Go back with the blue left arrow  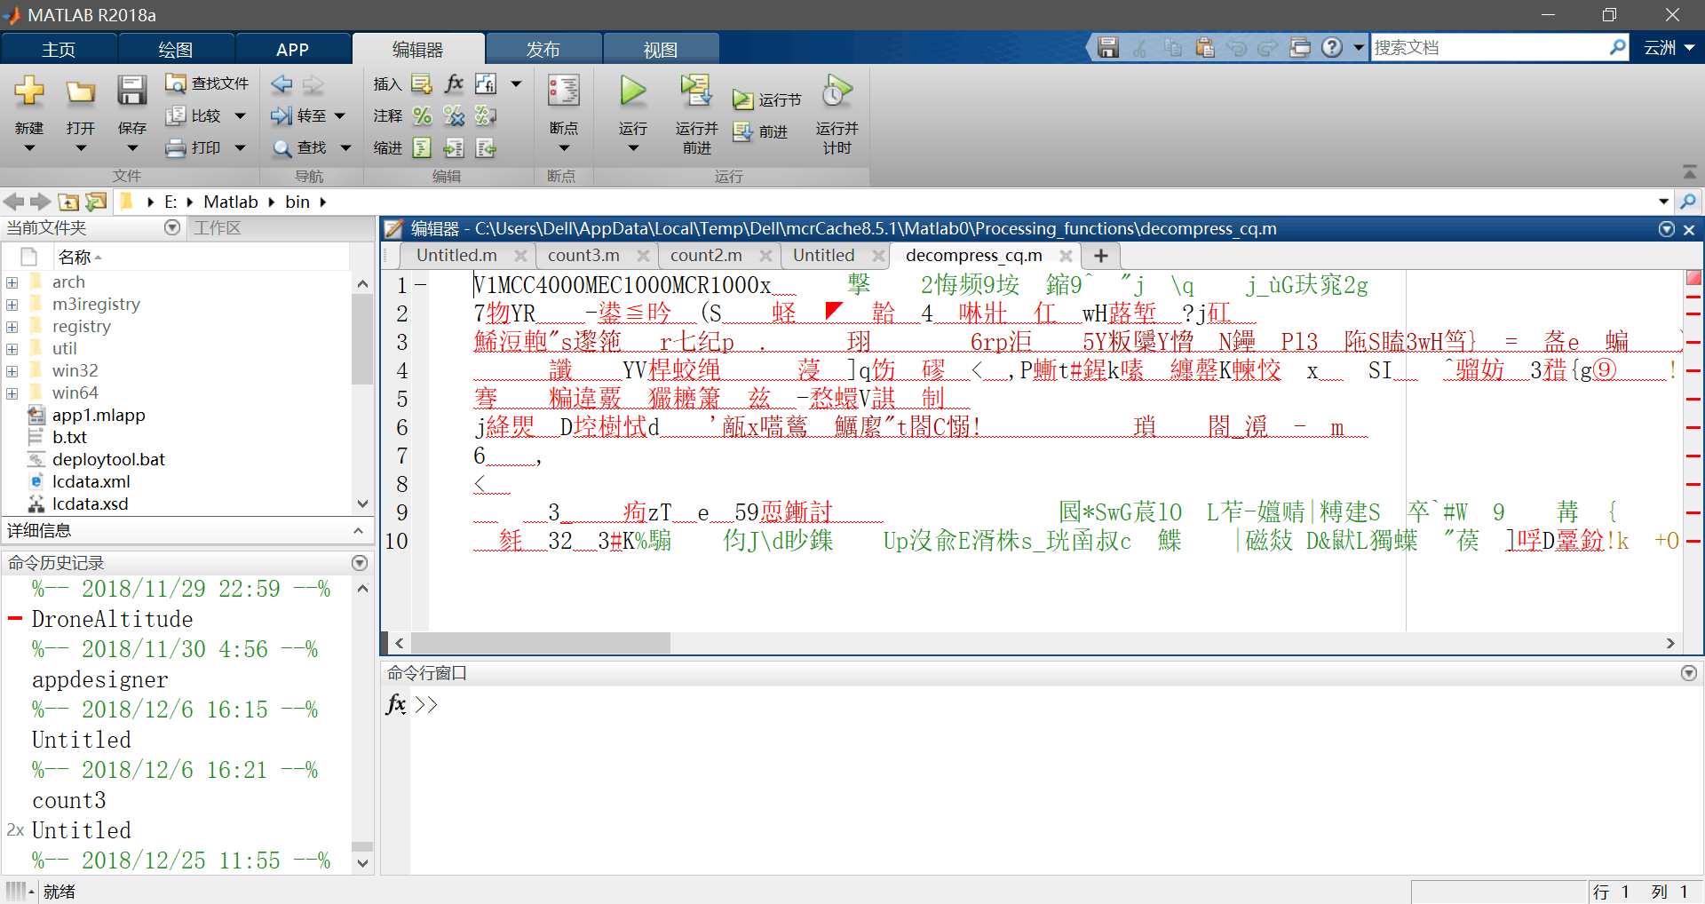[282, 83]
